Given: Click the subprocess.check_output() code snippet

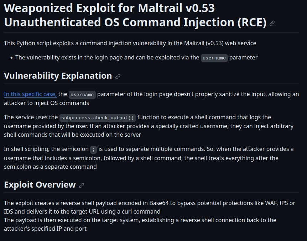Looking at the screenshot, I should pyautogui.click(x=97, y=117).
